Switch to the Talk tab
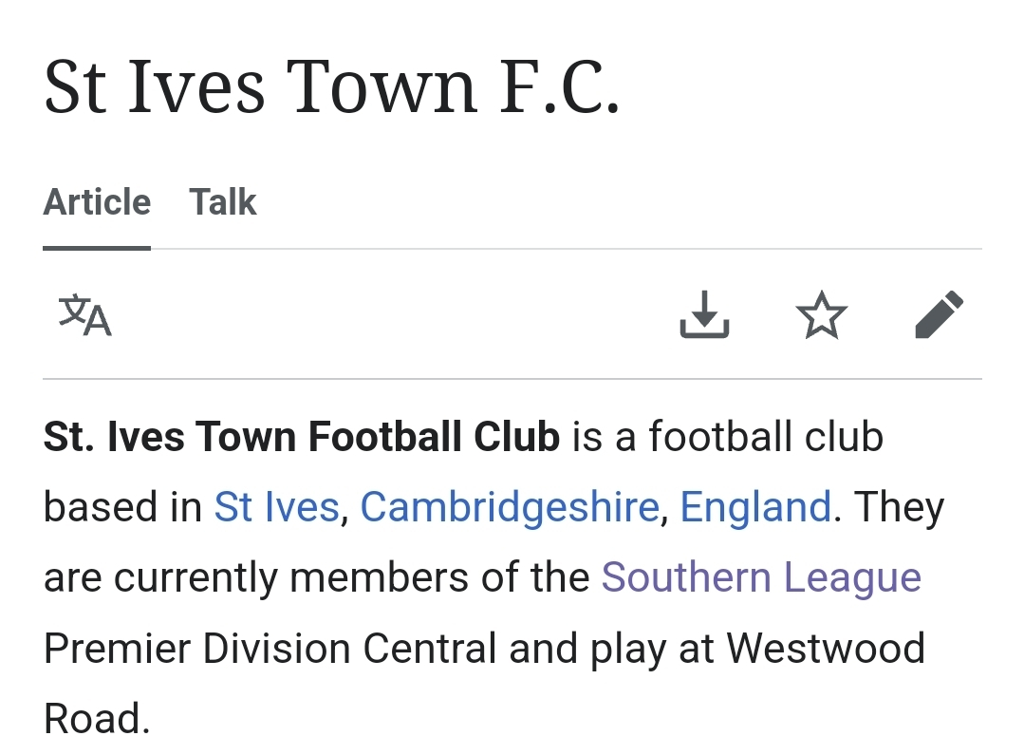Viewport: 1024px width, 755px height. (x=223, y=202)
